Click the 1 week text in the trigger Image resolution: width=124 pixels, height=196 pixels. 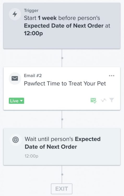pyautogui.click(x=47, y=18)
